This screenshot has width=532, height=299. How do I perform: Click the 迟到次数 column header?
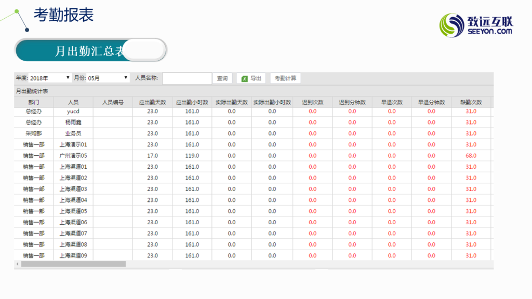[x=312, y=102]
